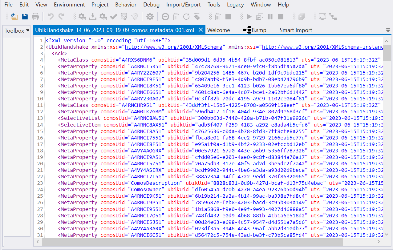Click the Play button in the toolbar
Viewport: 393px width, 250px height.
[x=249, y=17]
